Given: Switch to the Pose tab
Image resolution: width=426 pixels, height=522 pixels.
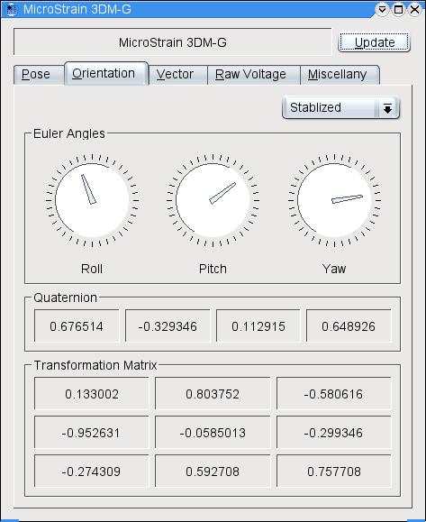Looking at the screenshot, I should (x=39, y=75).
